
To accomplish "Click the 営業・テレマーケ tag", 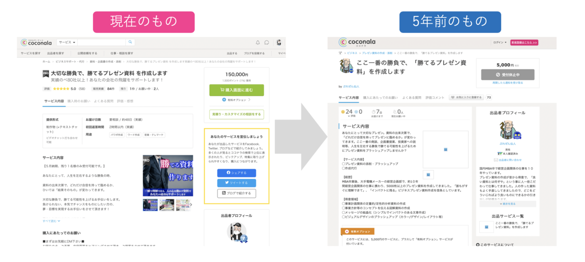I will click(154, 135).
